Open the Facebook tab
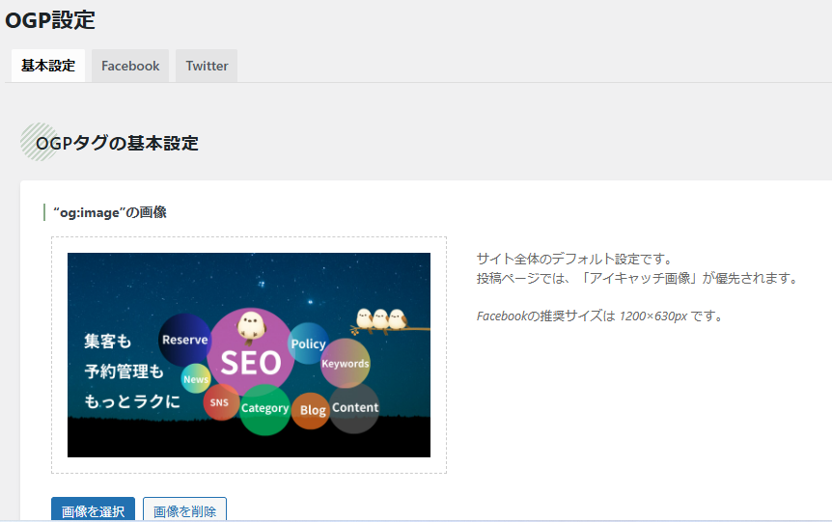Screen dimensions: 832x522 pos(130,66)
